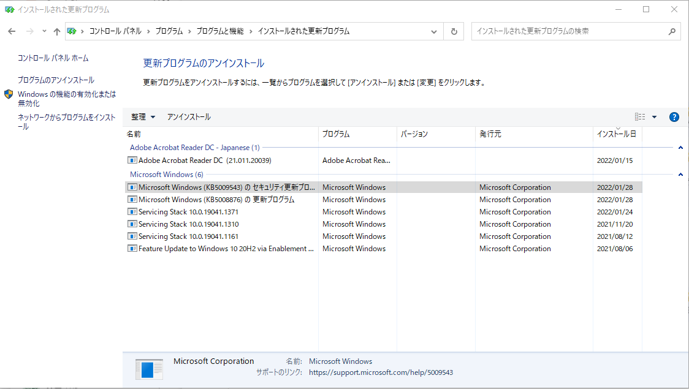Viewport: 689px width, 389px height.
Task: Maximize the installed updates window
Action: pos(646,9)
